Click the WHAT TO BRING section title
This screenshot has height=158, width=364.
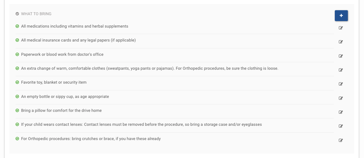click(x=36, y=14)
